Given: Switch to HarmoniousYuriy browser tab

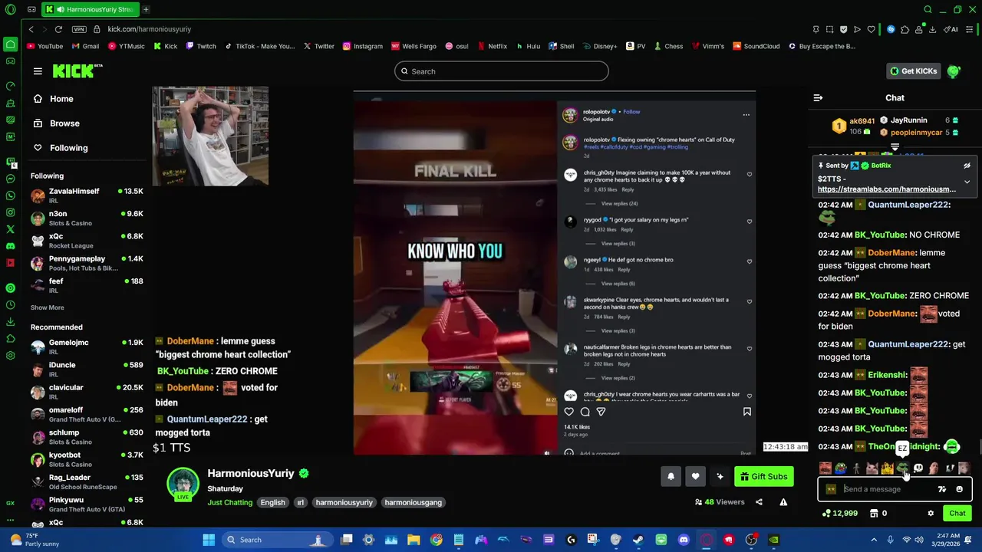Looking at the screenshot, I should pos(91,9).
